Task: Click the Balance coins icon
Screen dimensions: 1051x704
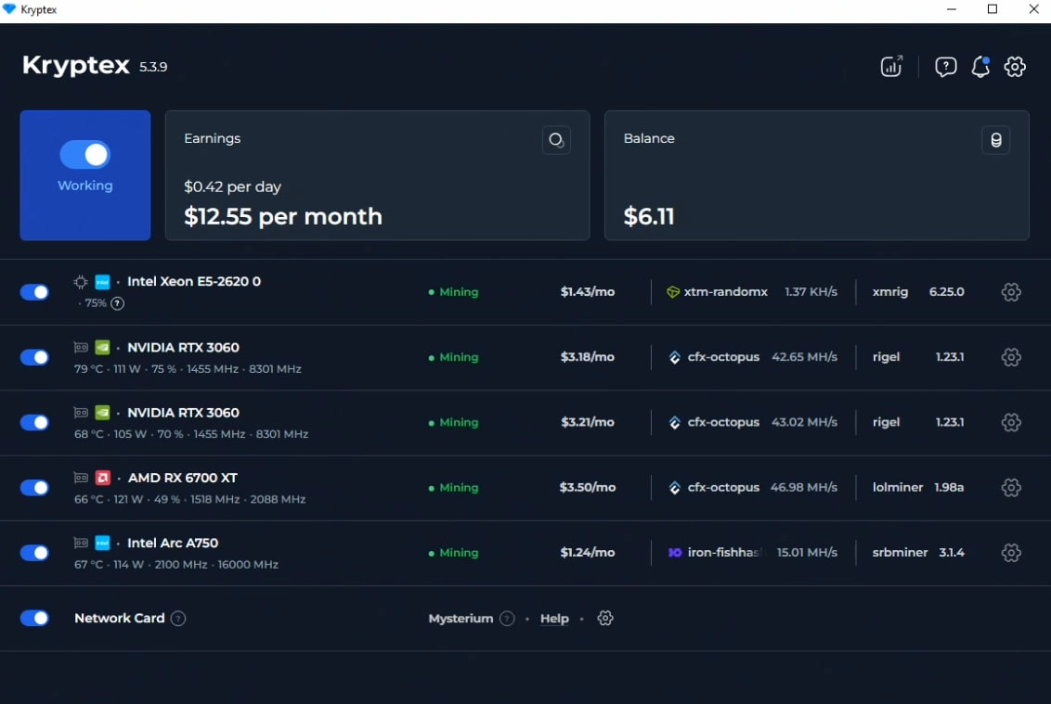Action: (x=995, y=140)
